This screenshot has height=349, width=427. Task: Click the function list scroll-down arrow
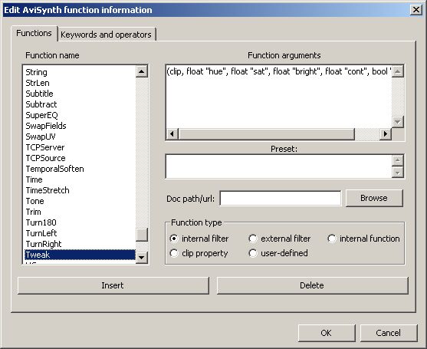(x=142, y=257)
